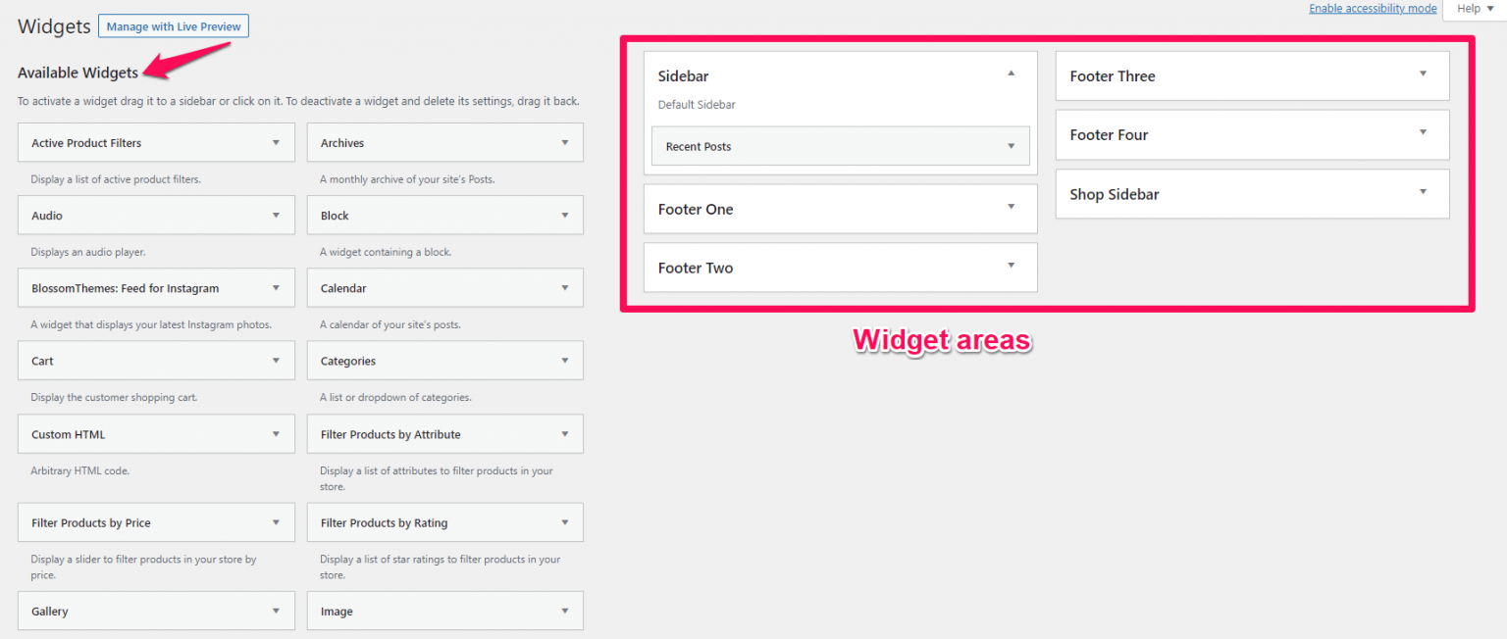Expand the Filter Products by Price widget
Viewport: 1507px width, 639px height.
[278, 521]
